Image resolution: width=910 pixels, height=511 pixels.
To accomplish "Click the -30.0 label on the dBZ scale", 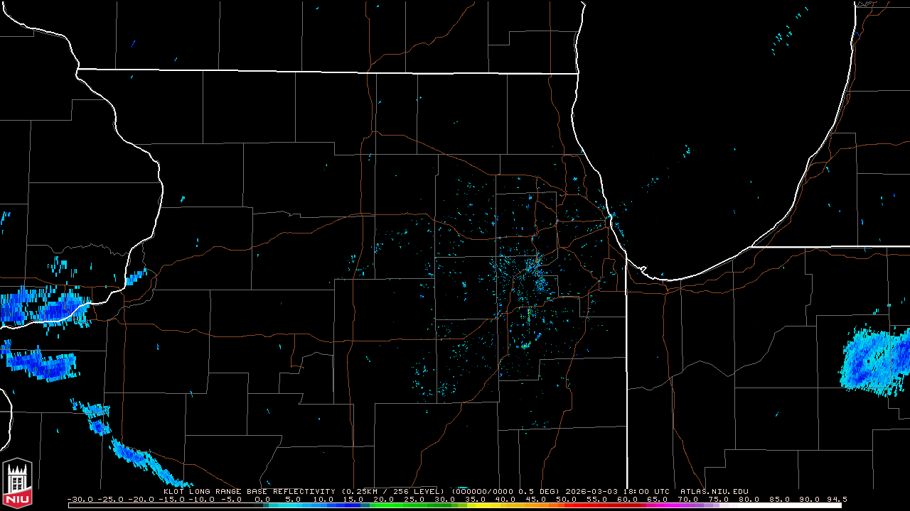I will [80, 499].
